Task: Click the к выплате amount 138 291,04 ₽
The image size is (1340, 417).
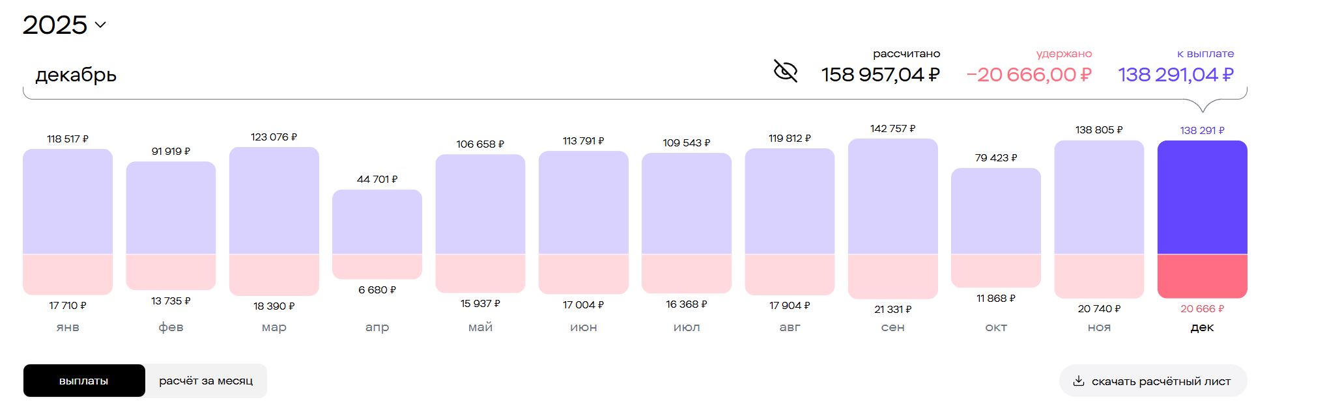Action: [1176, 75]
